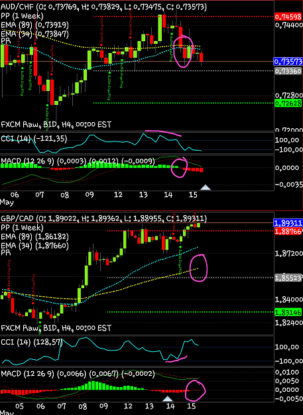Click date 09 on AUD/CHF time axis
The image size is (303, 415).
click(x=90, y=195)
